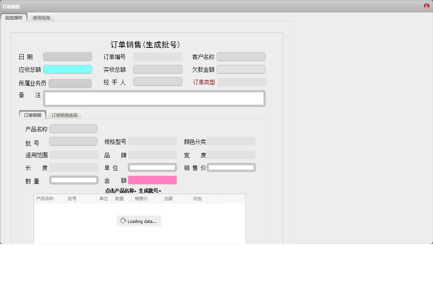
Task: Click the 产品名称 column header in table
Action: (50, 199)
